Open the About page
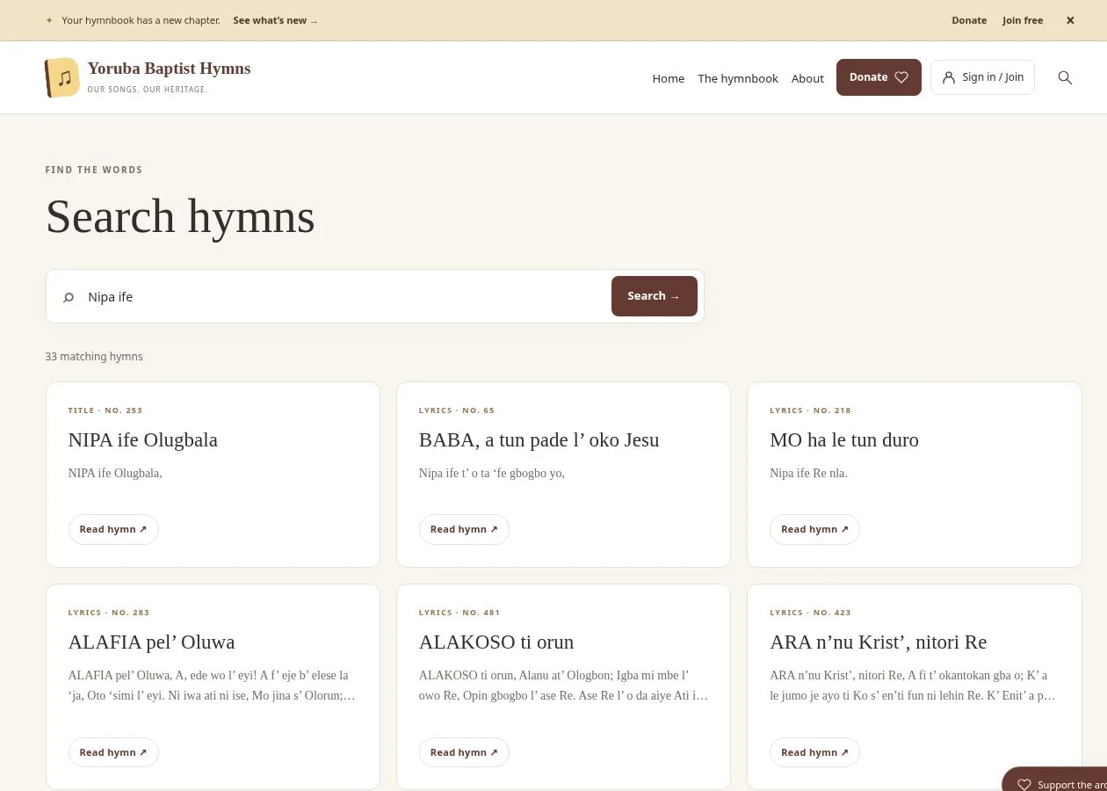1107x791 pixels. pos(807,78)
